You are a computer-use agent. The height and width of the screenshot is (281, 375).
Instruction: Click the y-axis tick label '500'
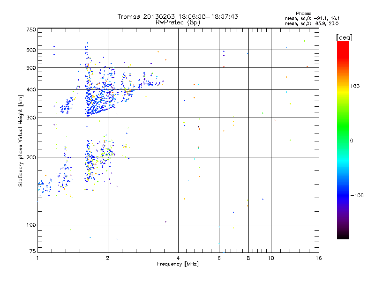coord(31,68)
